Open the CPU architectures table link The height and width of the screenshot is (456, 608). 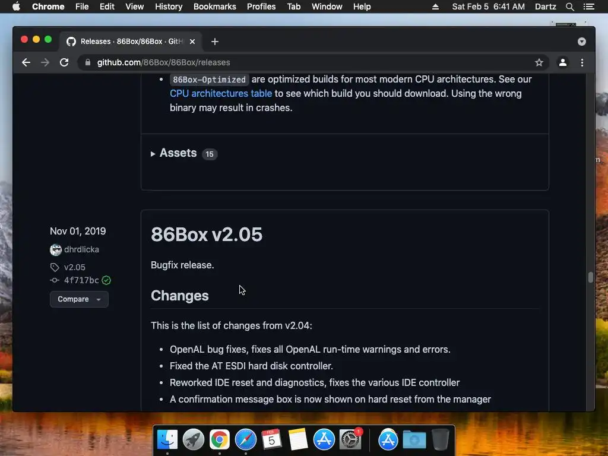221,93
